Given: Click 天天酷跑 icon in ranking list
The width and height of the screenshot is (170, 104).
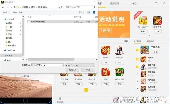Looking at the screenshot, I should click(143, 81).
